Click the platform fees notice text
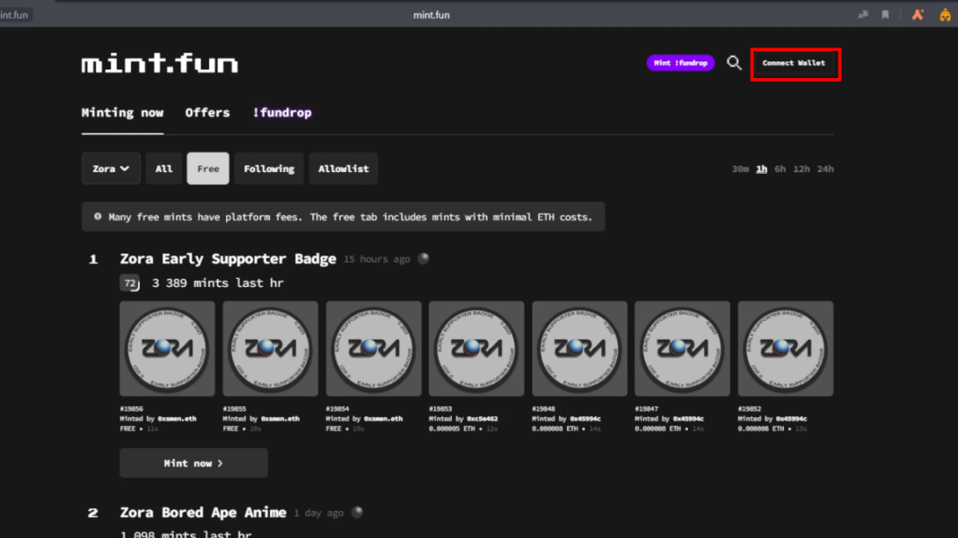Image resolution: width=958 pixels, height=538 pixels. (x=350, y=217)
